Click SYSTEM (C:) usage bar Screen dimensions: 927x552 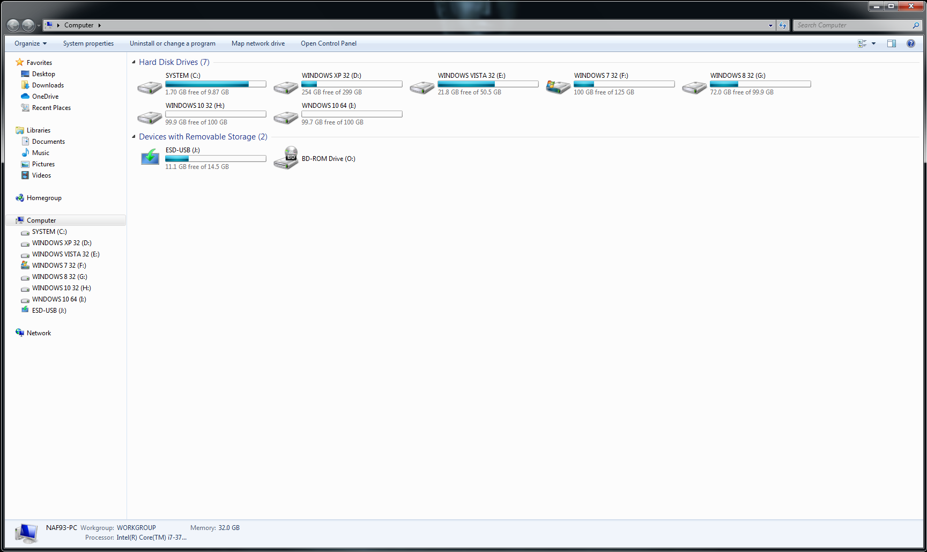click(x=216, y=84)
